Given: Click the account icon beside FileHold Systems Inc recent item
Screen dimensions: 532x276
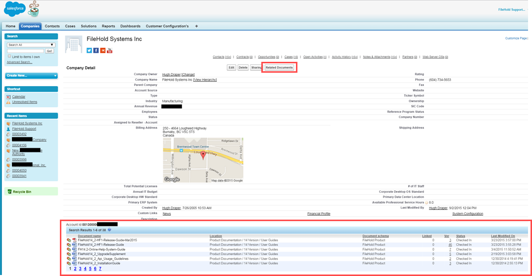Looking at the screenshot, I should coord(8,124).
